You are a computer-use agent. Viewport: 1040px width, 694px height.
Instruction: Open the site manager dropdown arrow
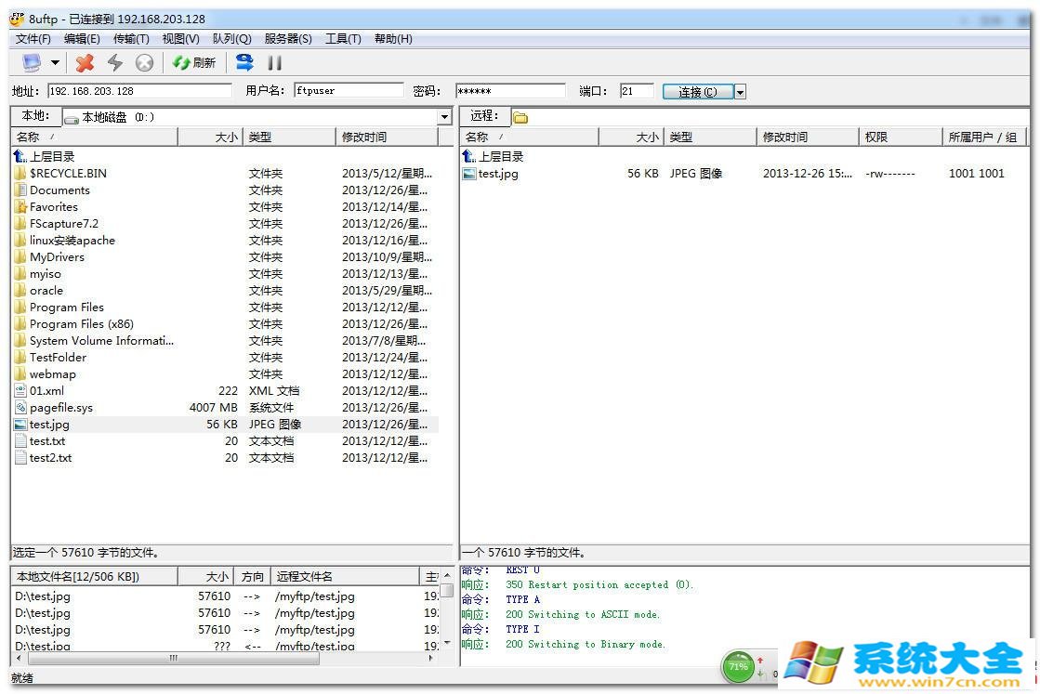click(55, 63)
